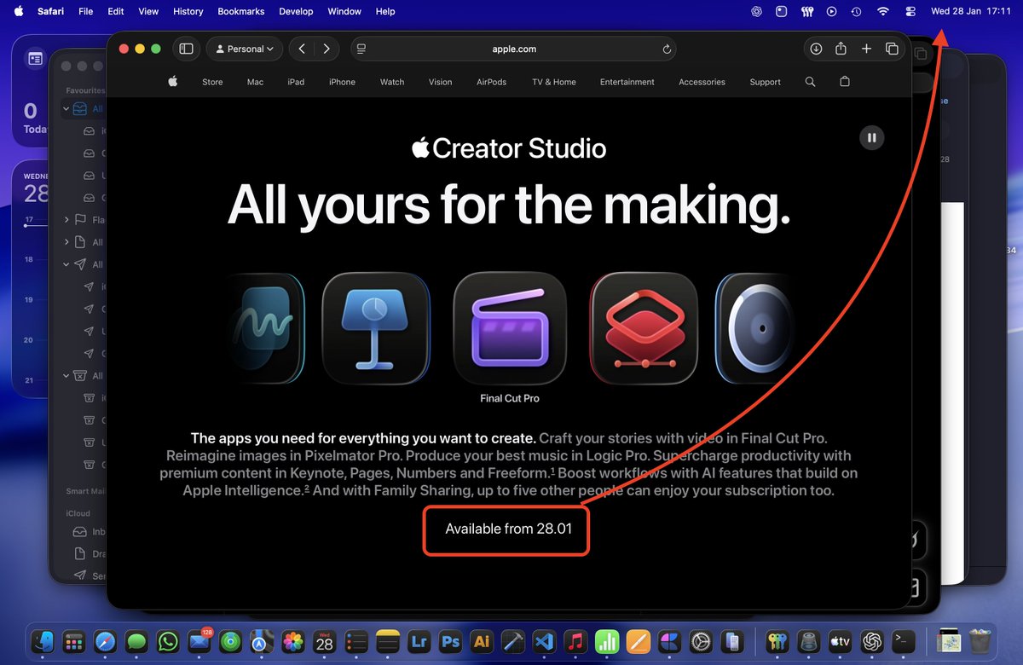Open the AirPods nav link
This screenshot has height=665, width=1023.
point(492,82)
